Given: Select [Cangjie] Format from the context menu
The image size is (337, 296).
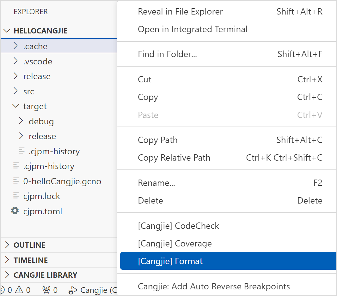Looking at the screenshot, I should 170,261.
